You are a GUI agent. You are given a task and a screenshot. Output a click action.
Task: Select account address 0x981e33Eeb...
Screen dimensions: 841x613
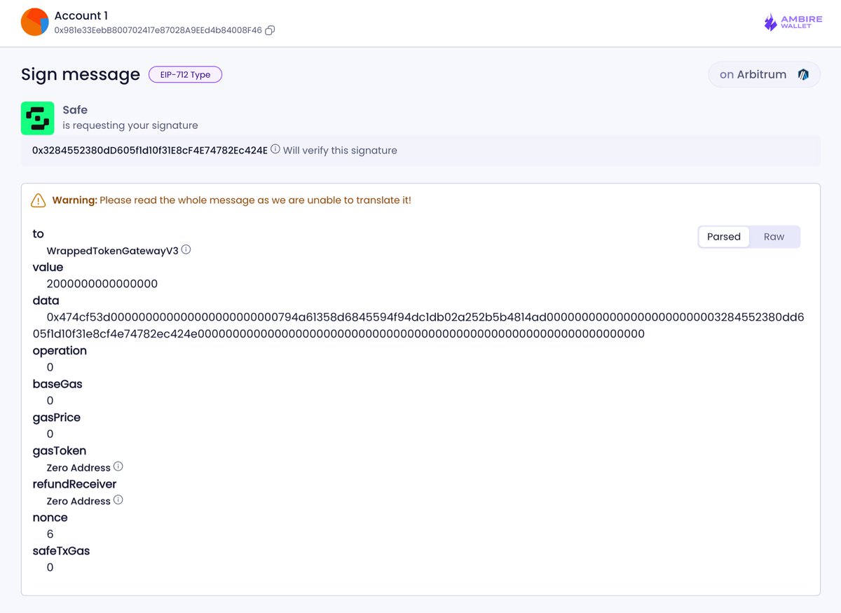[x=158, y=31]
